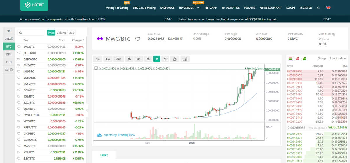
Task: Set chart interval to 30m
Action: (118, 59)
